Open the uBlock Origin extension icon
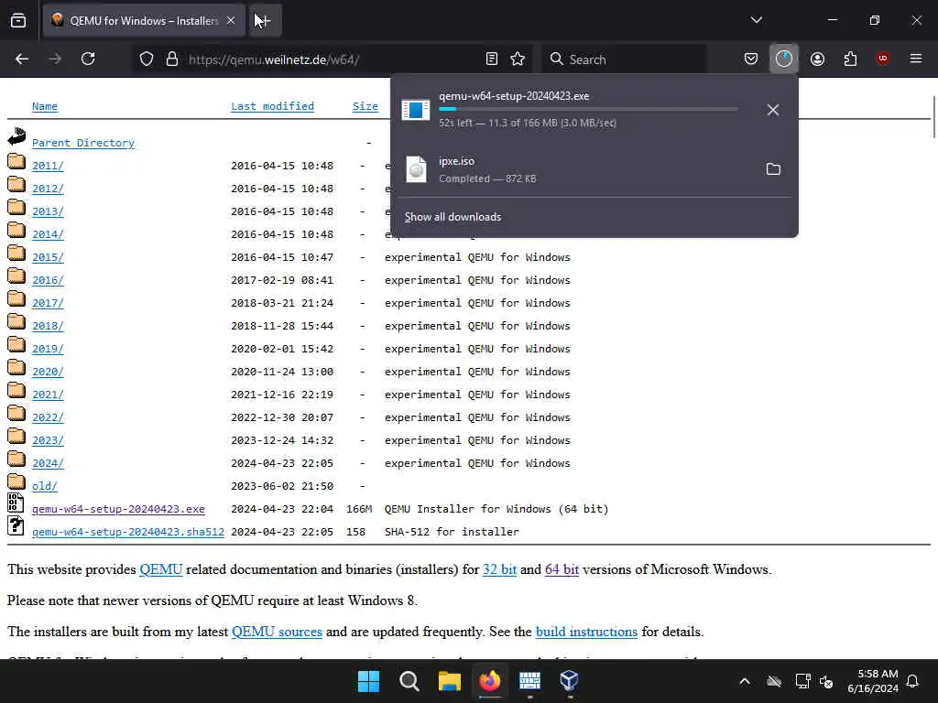 click(x=882, y=59)
